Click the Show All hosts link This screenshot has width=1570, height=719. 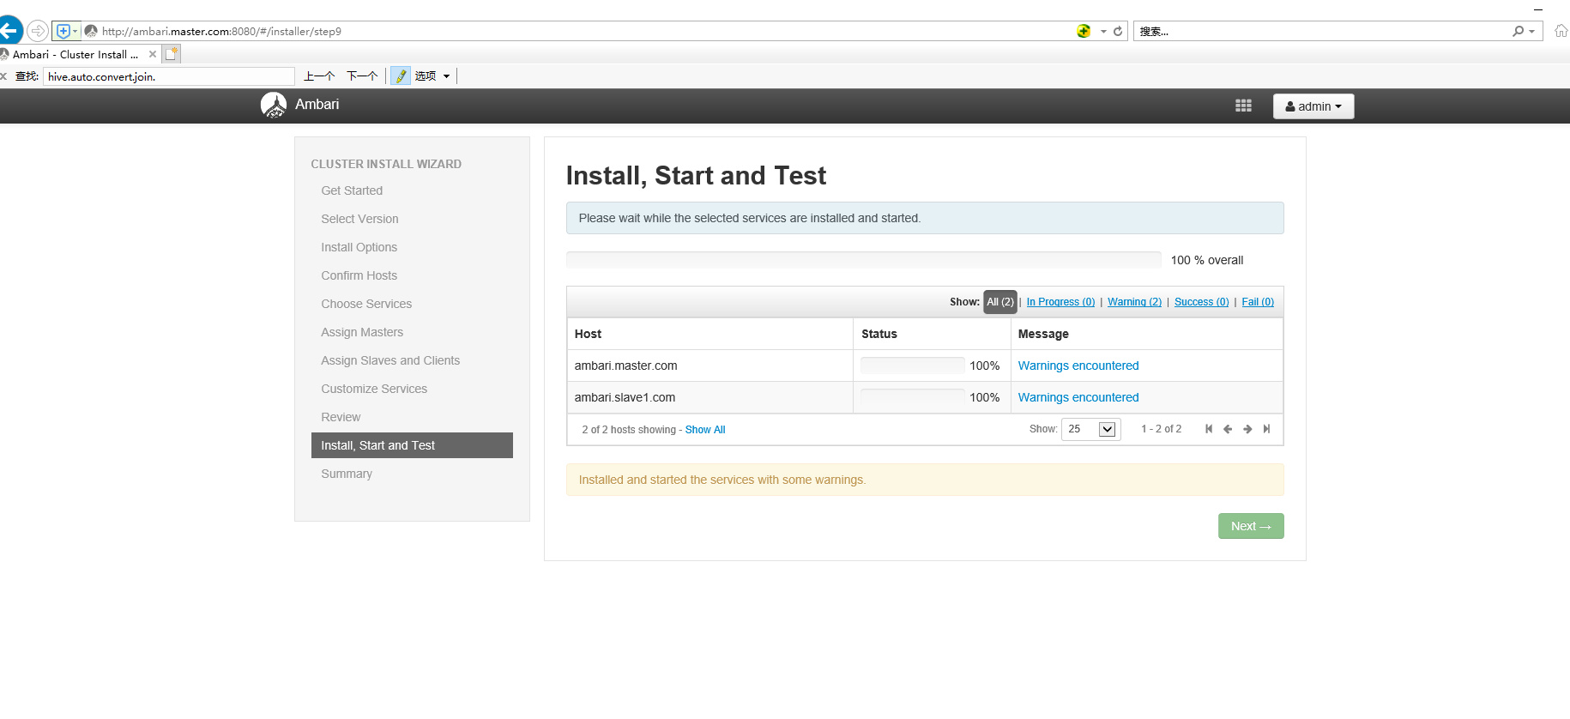pyautogui.click(x=705, y=430)
